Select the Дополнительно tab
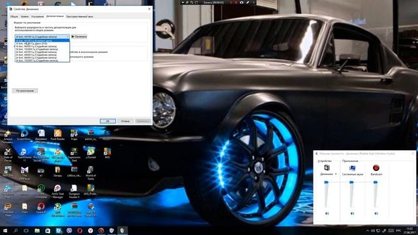Screen dimensions: 418x235 click(55, 16)
